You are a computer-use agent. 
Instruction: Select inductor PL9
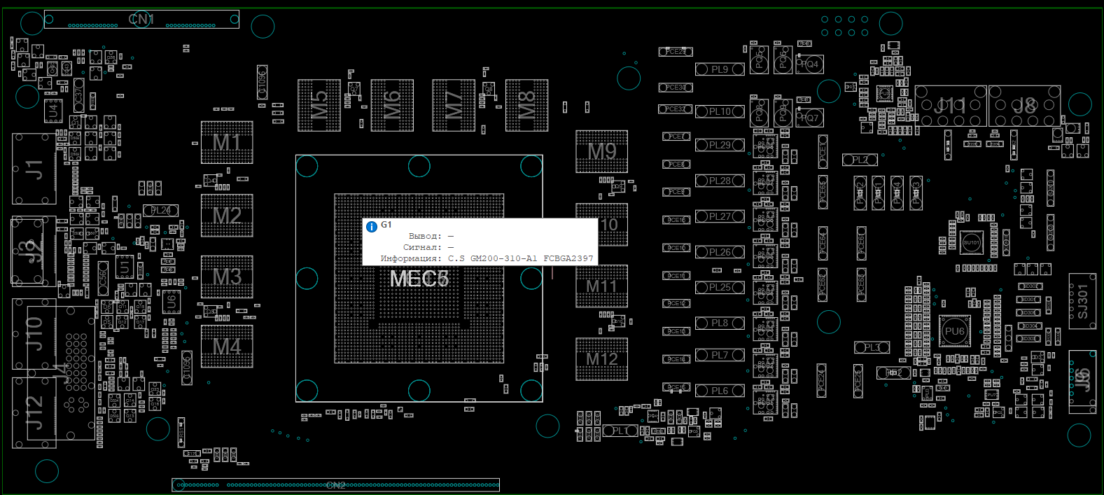[719, 69]
